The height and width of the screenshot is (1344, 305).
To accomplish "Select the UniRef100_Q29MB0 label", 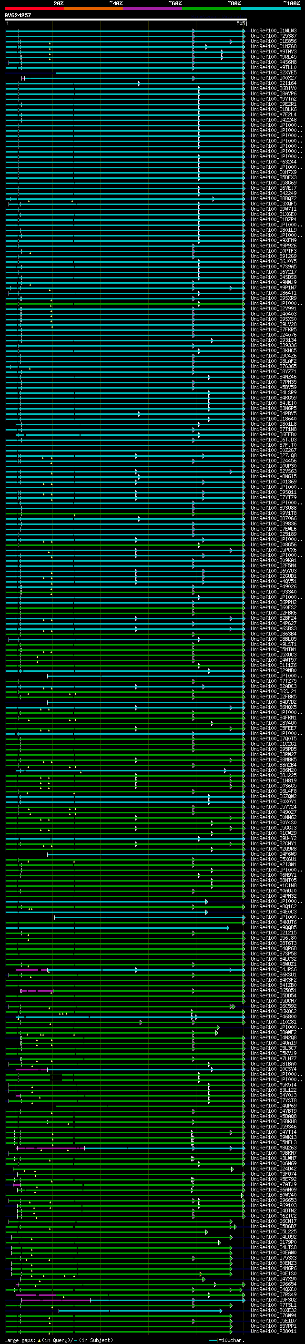I will coord(274,670).
